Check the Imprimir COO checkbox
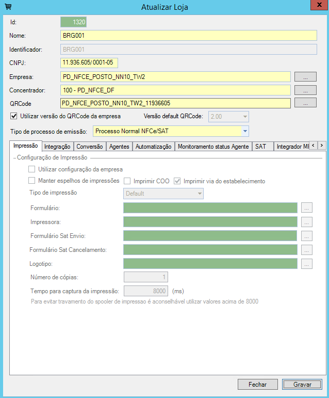The image size is (329, 398). click(x=127, y=181)
